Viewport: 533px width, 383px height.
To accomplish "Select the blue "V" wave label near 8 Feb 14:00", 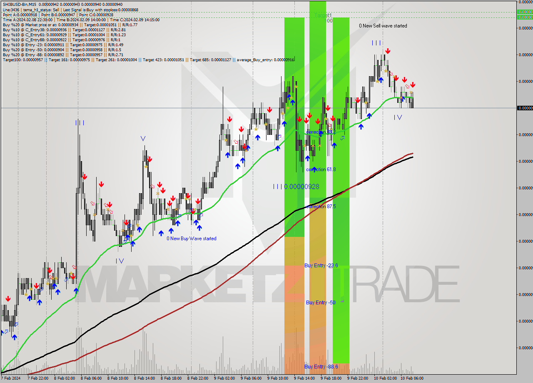I will pos(143,138).
